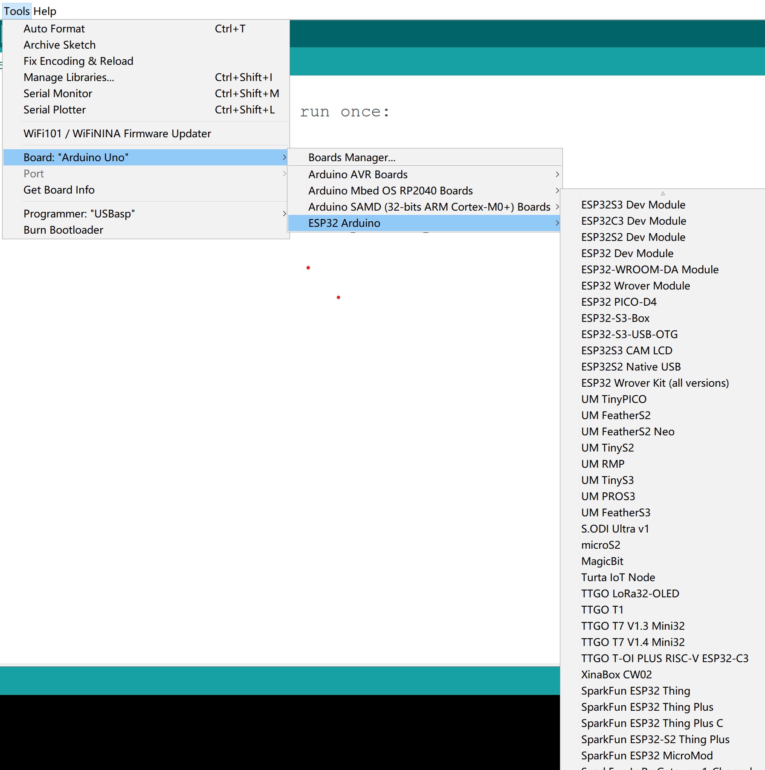Select ESP32 Wrover Module
Viewport: 765px width, 770px height.
pyautogui.click(x=663, y=286)
